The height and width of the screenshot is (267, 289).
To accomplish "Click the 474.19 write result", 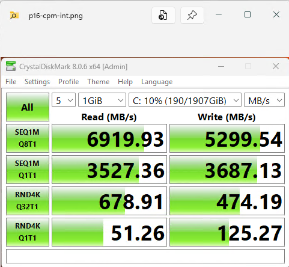I will 227,201.
